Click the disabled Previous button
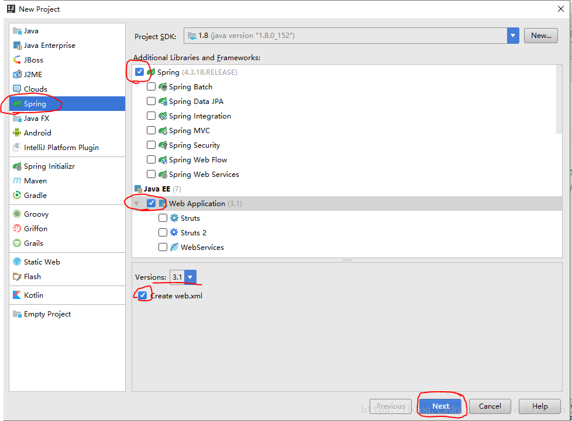Screen dimensions: 572x421 391,406
